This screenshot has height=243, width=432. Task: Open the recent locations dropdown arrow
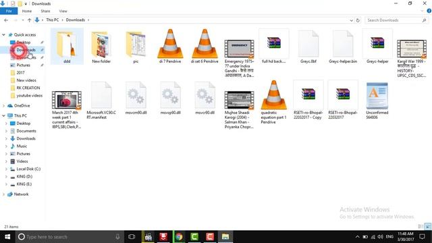point(22,20)
